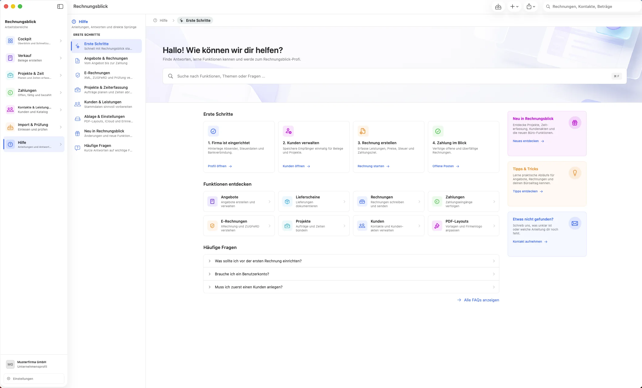Click the Zahlungen euro icon in the sidebar
The width and height of the screenshot is (642, 388).
(x=10, y=93)
